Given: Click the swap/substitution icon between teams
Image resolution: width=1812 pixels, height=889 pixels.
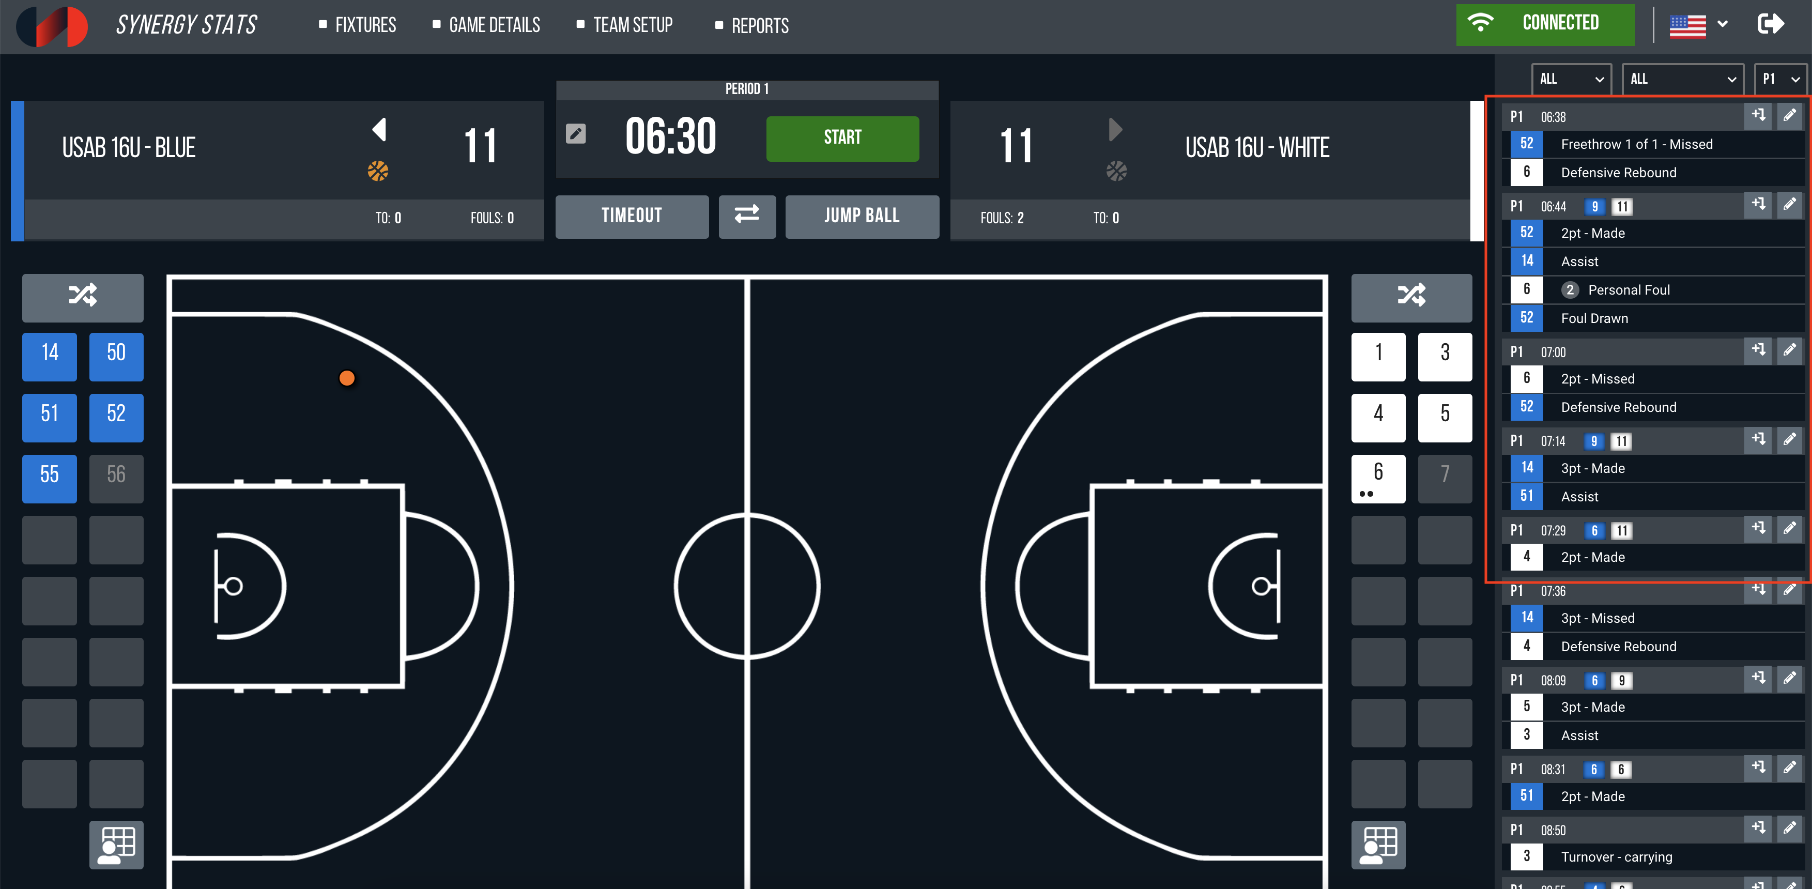Looking at the screenshot, I should tap(748, 215).
